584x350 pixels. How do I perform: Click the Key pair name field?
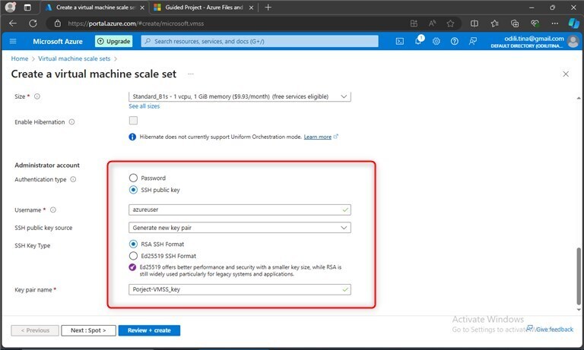(x=240, y=289)
